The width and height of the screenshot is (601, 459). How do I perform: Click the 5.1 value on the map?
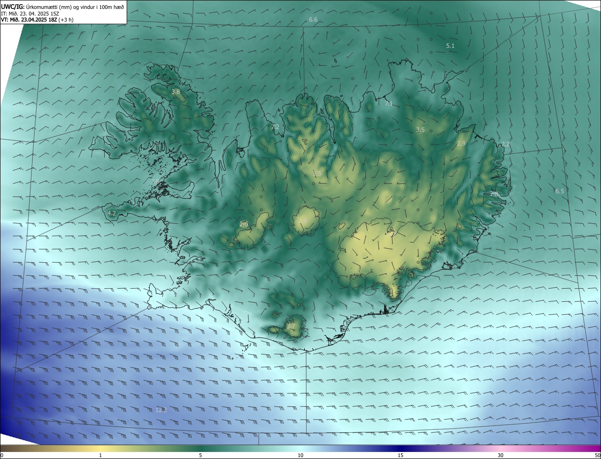coord(450,46)
